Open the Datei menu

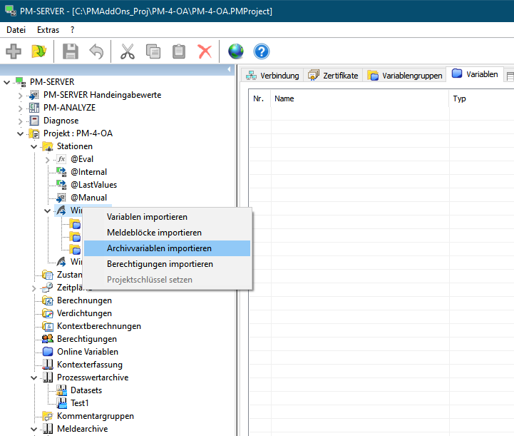pyautogui.click(x=16, y=30)
